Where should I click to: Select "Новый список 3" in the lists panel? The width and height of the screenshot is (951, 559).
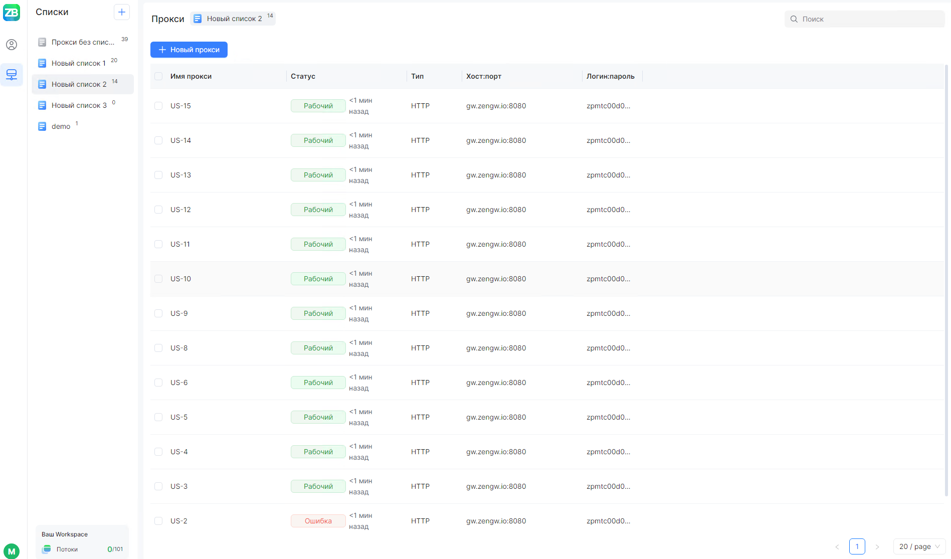coord(78,105)
